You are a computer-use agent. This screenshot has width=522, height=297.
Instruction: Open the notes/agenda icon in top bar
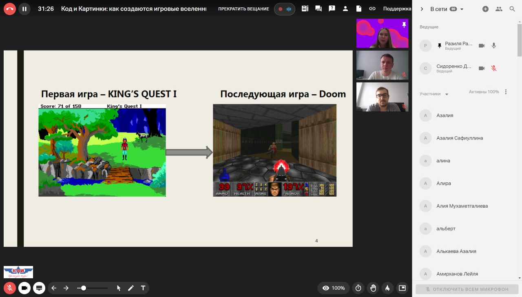tap(305, 9)
